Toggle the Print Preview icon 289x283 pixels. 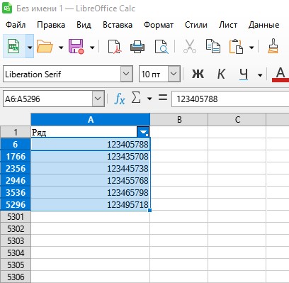coord(161,46)
